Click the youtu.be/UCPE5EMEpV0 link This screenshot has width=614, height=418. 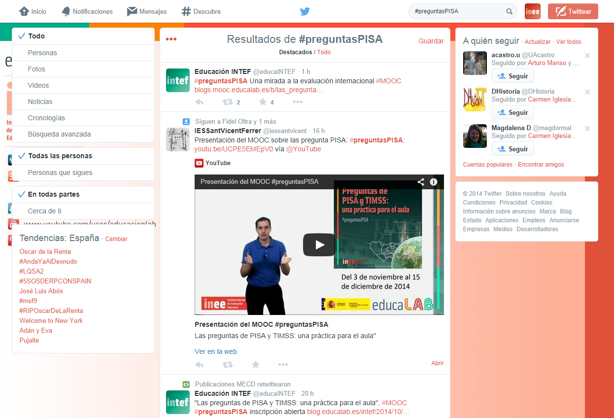click(x=234, y=149)
